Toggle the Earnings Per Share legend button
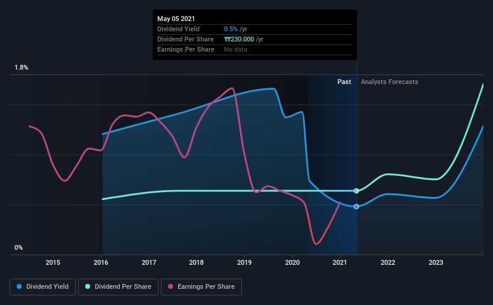Image resolution: width=493 pixels, height=305 pixels. (201, 287)
